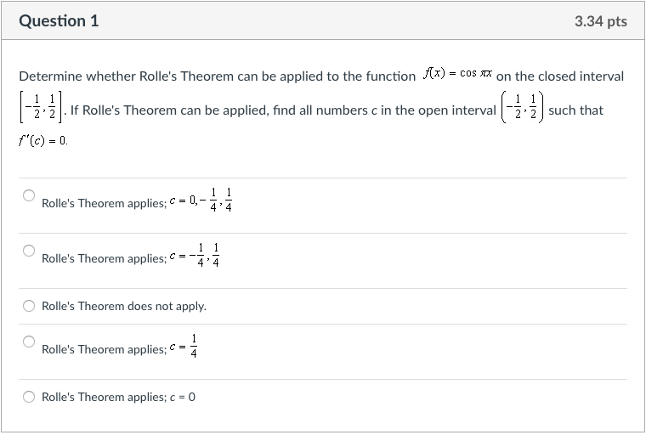Click the "on the closed interval" text
646x435 pixels.
point(560,76)
